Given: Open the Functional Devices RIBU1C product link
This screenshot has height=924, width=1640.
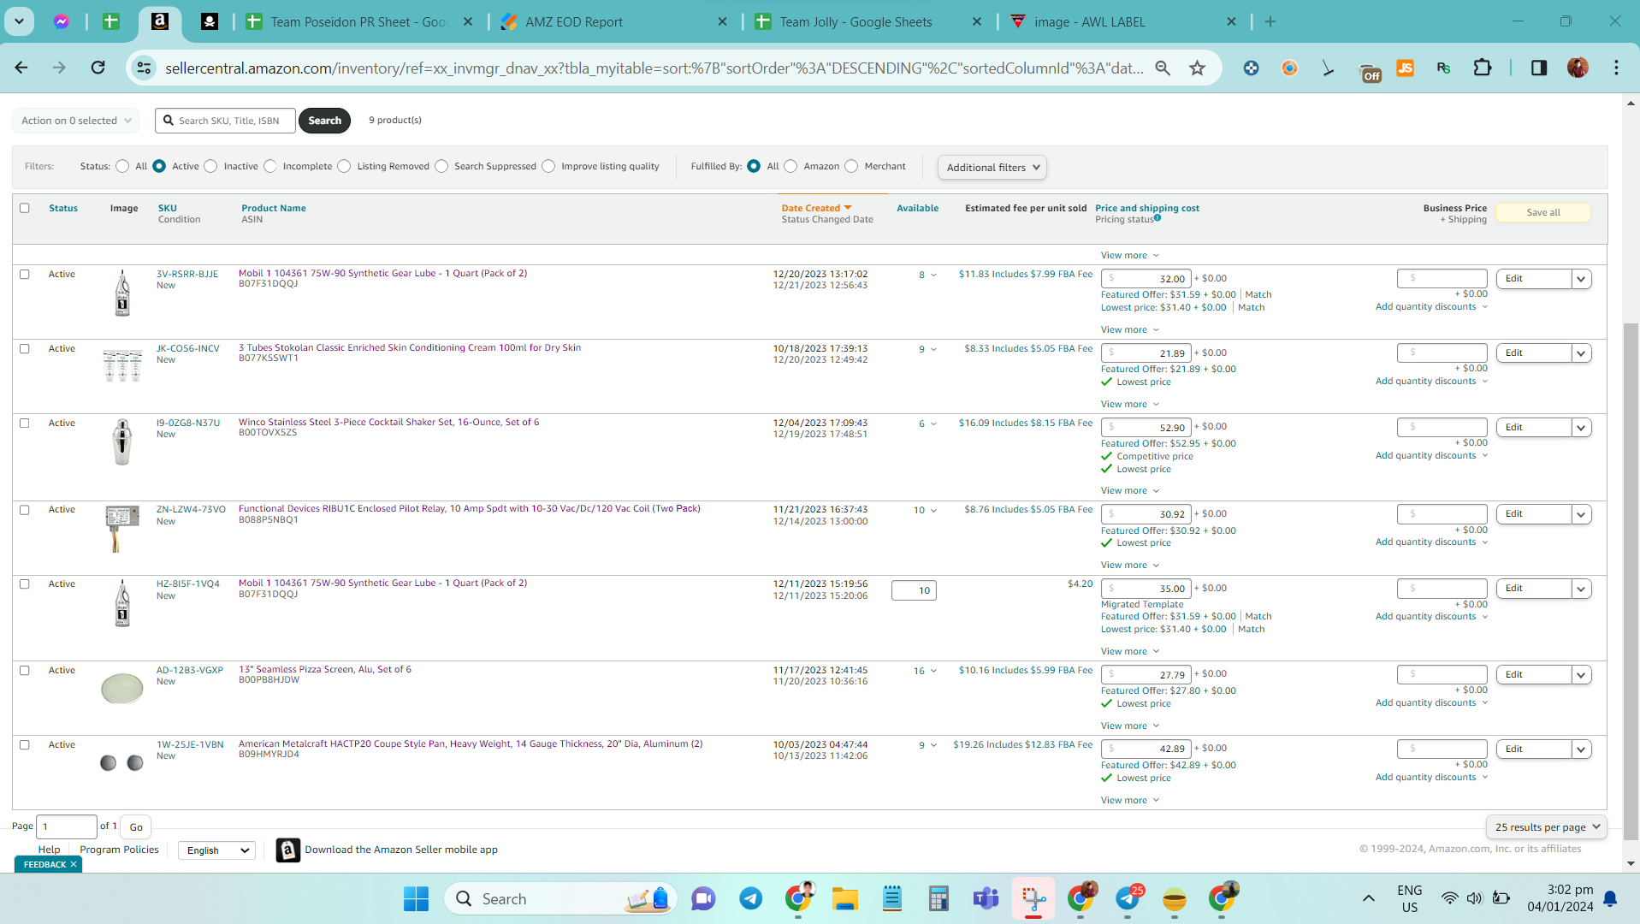Looking at the screenshot, I should tap(469, 508).
